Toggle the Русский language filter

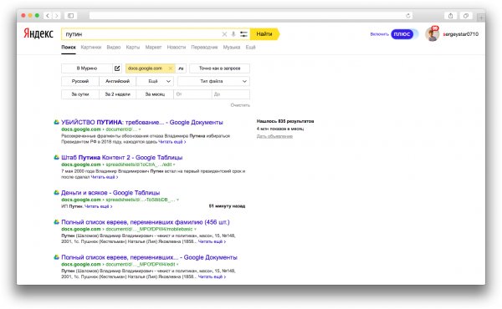(80, 81)
